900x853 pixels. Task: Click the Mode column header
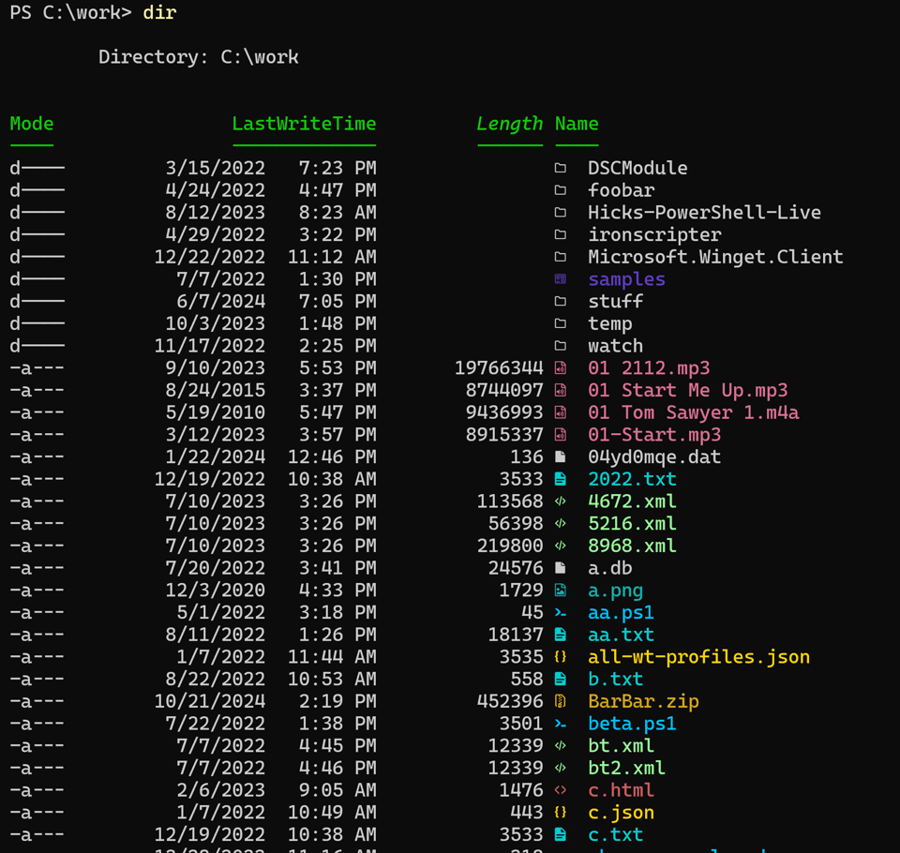tap(32, 124)
